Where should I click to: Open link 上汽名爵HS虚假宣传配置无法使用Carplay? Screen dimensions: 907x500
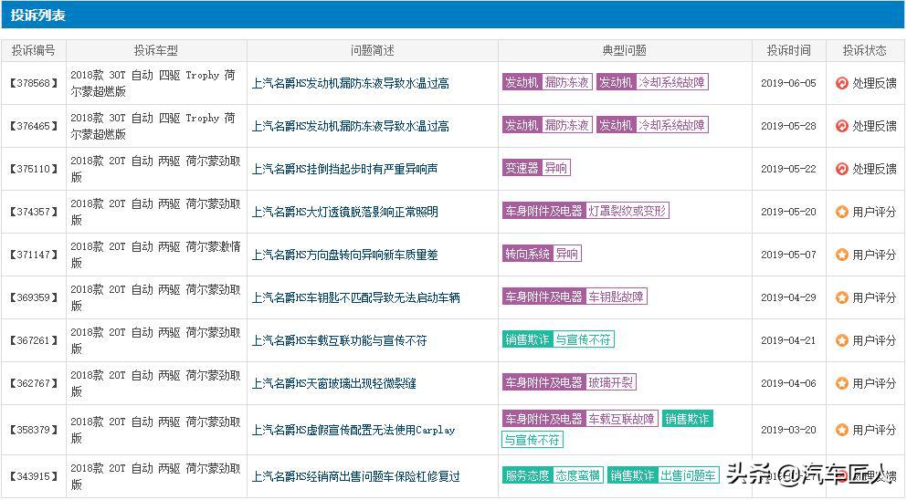tap(353, 430)
